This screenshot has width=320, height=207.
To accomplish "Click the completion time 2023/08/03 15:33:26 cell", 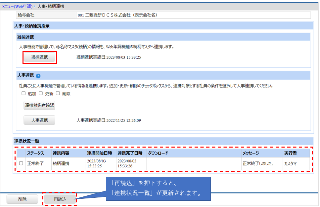I will click(x=131, y=163).
